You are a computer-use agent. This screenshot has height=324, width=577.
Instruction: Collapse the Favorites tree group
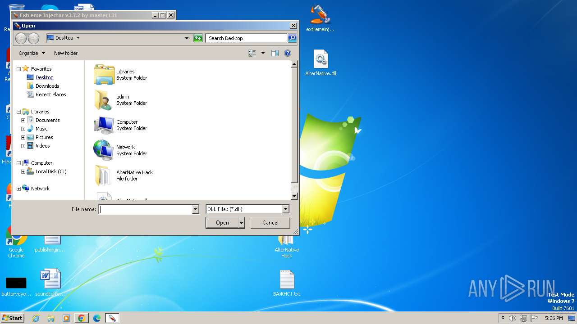(x=18, y=69)
